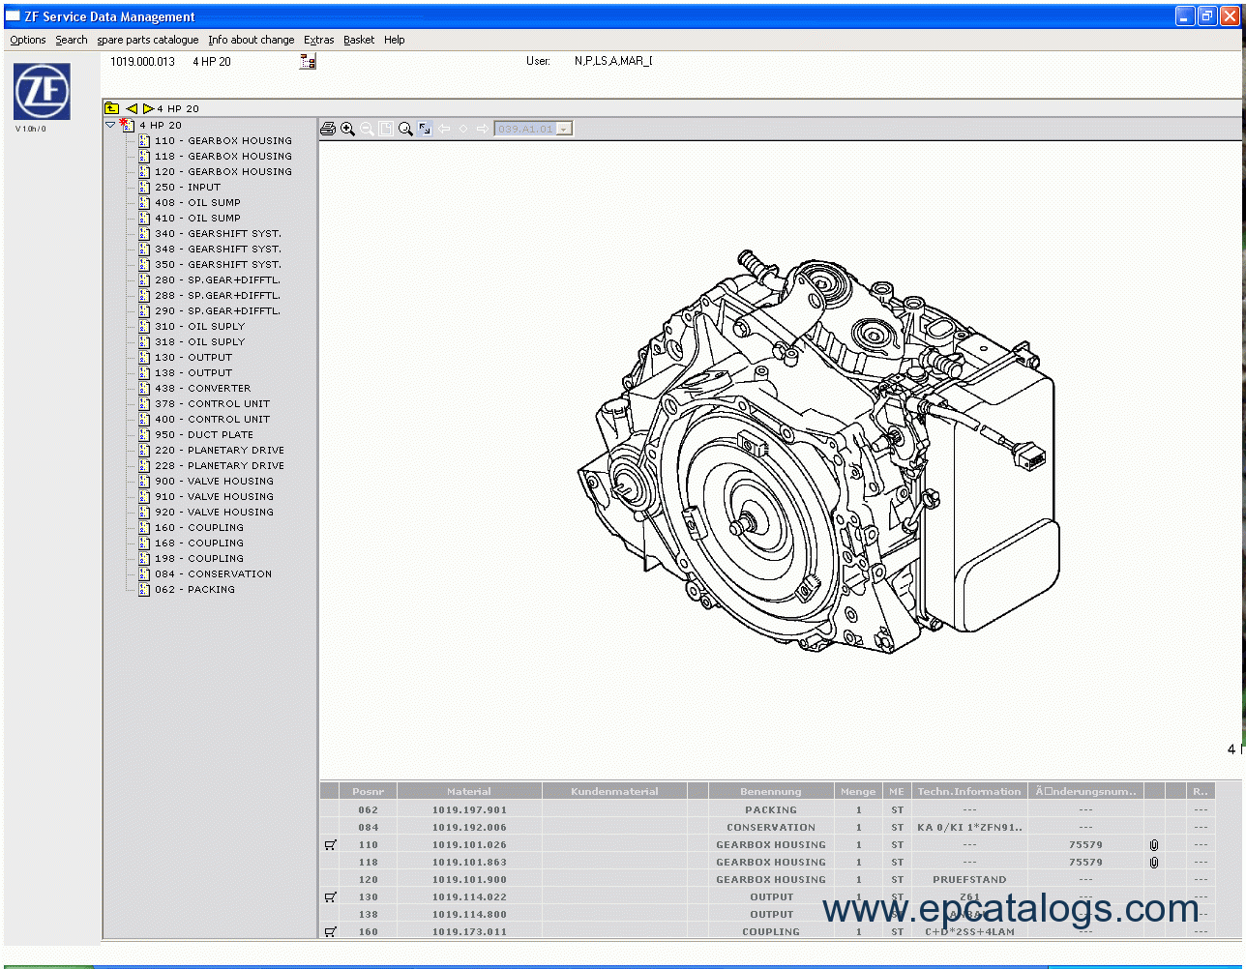The height and width of the screenshot is (969, 1246).
Task: Click the Kundenmaterial column header
Action: [x=614, y=791]
